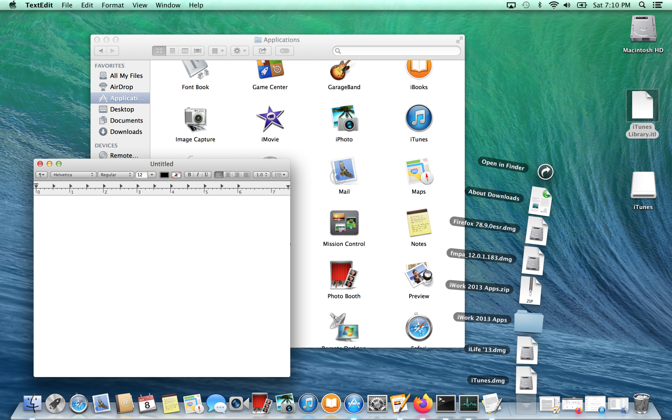672x420 pixels.
Task: Switch Finder to Cover Flow view
Action: tap(198, 51)
